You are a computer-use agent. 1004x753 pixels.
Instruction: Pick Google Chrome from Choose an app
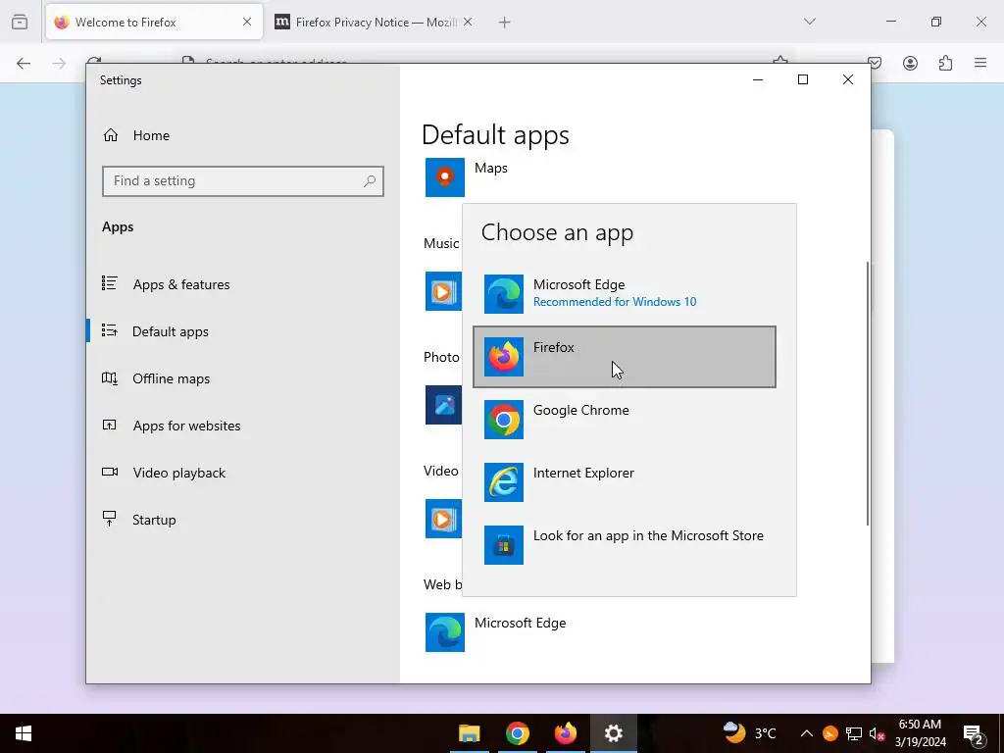click(x=625, y=420)
